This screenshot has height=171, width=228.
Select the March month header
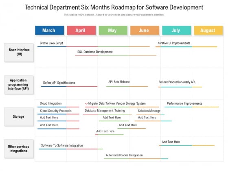pyautogui.click(x=49, y=31)
